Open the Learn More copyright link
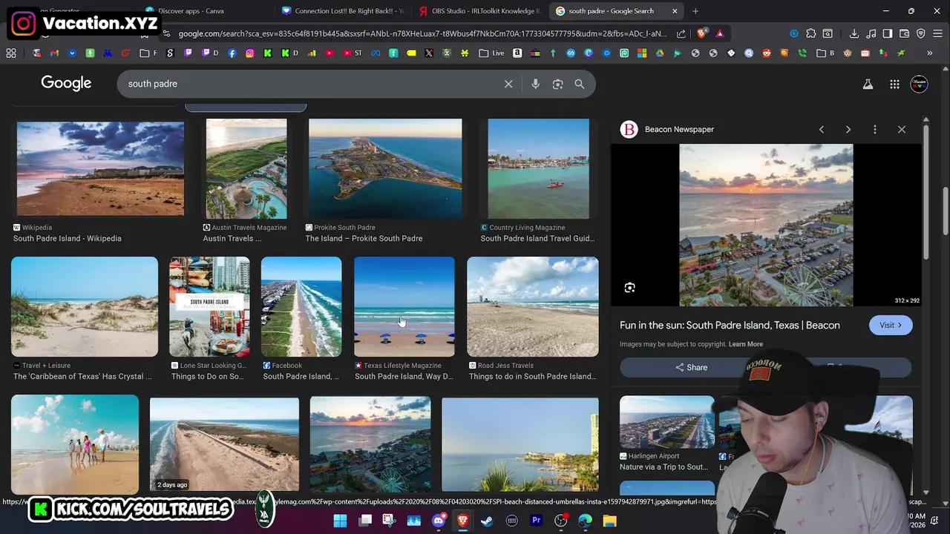950x534 pixels. point(746,344)
